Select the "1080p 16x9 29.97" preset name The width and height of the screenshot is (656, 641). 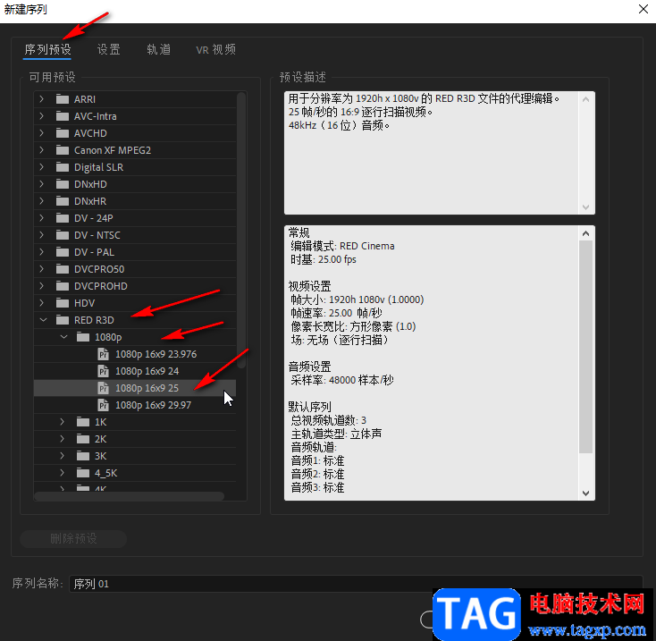coord(153,405)
